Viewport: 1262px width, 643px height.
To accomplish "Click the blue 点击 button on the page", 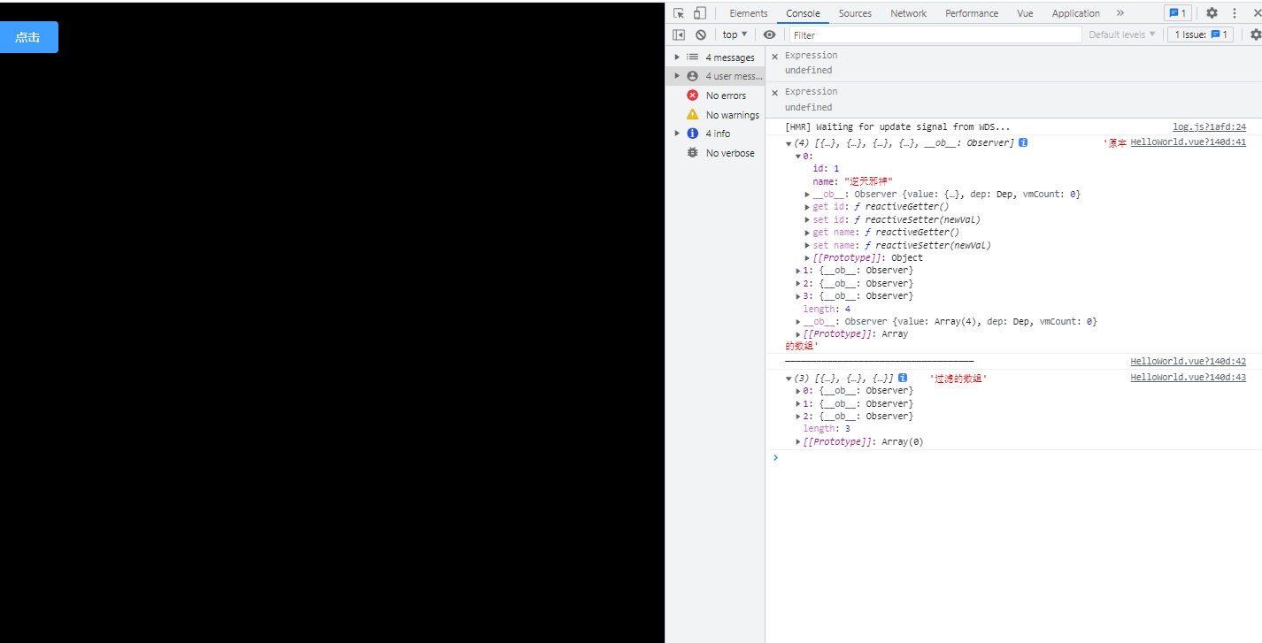I will click(28, 37).
